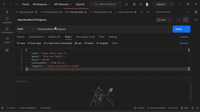Open the Runner from the status bar

(x=173, y=108)
